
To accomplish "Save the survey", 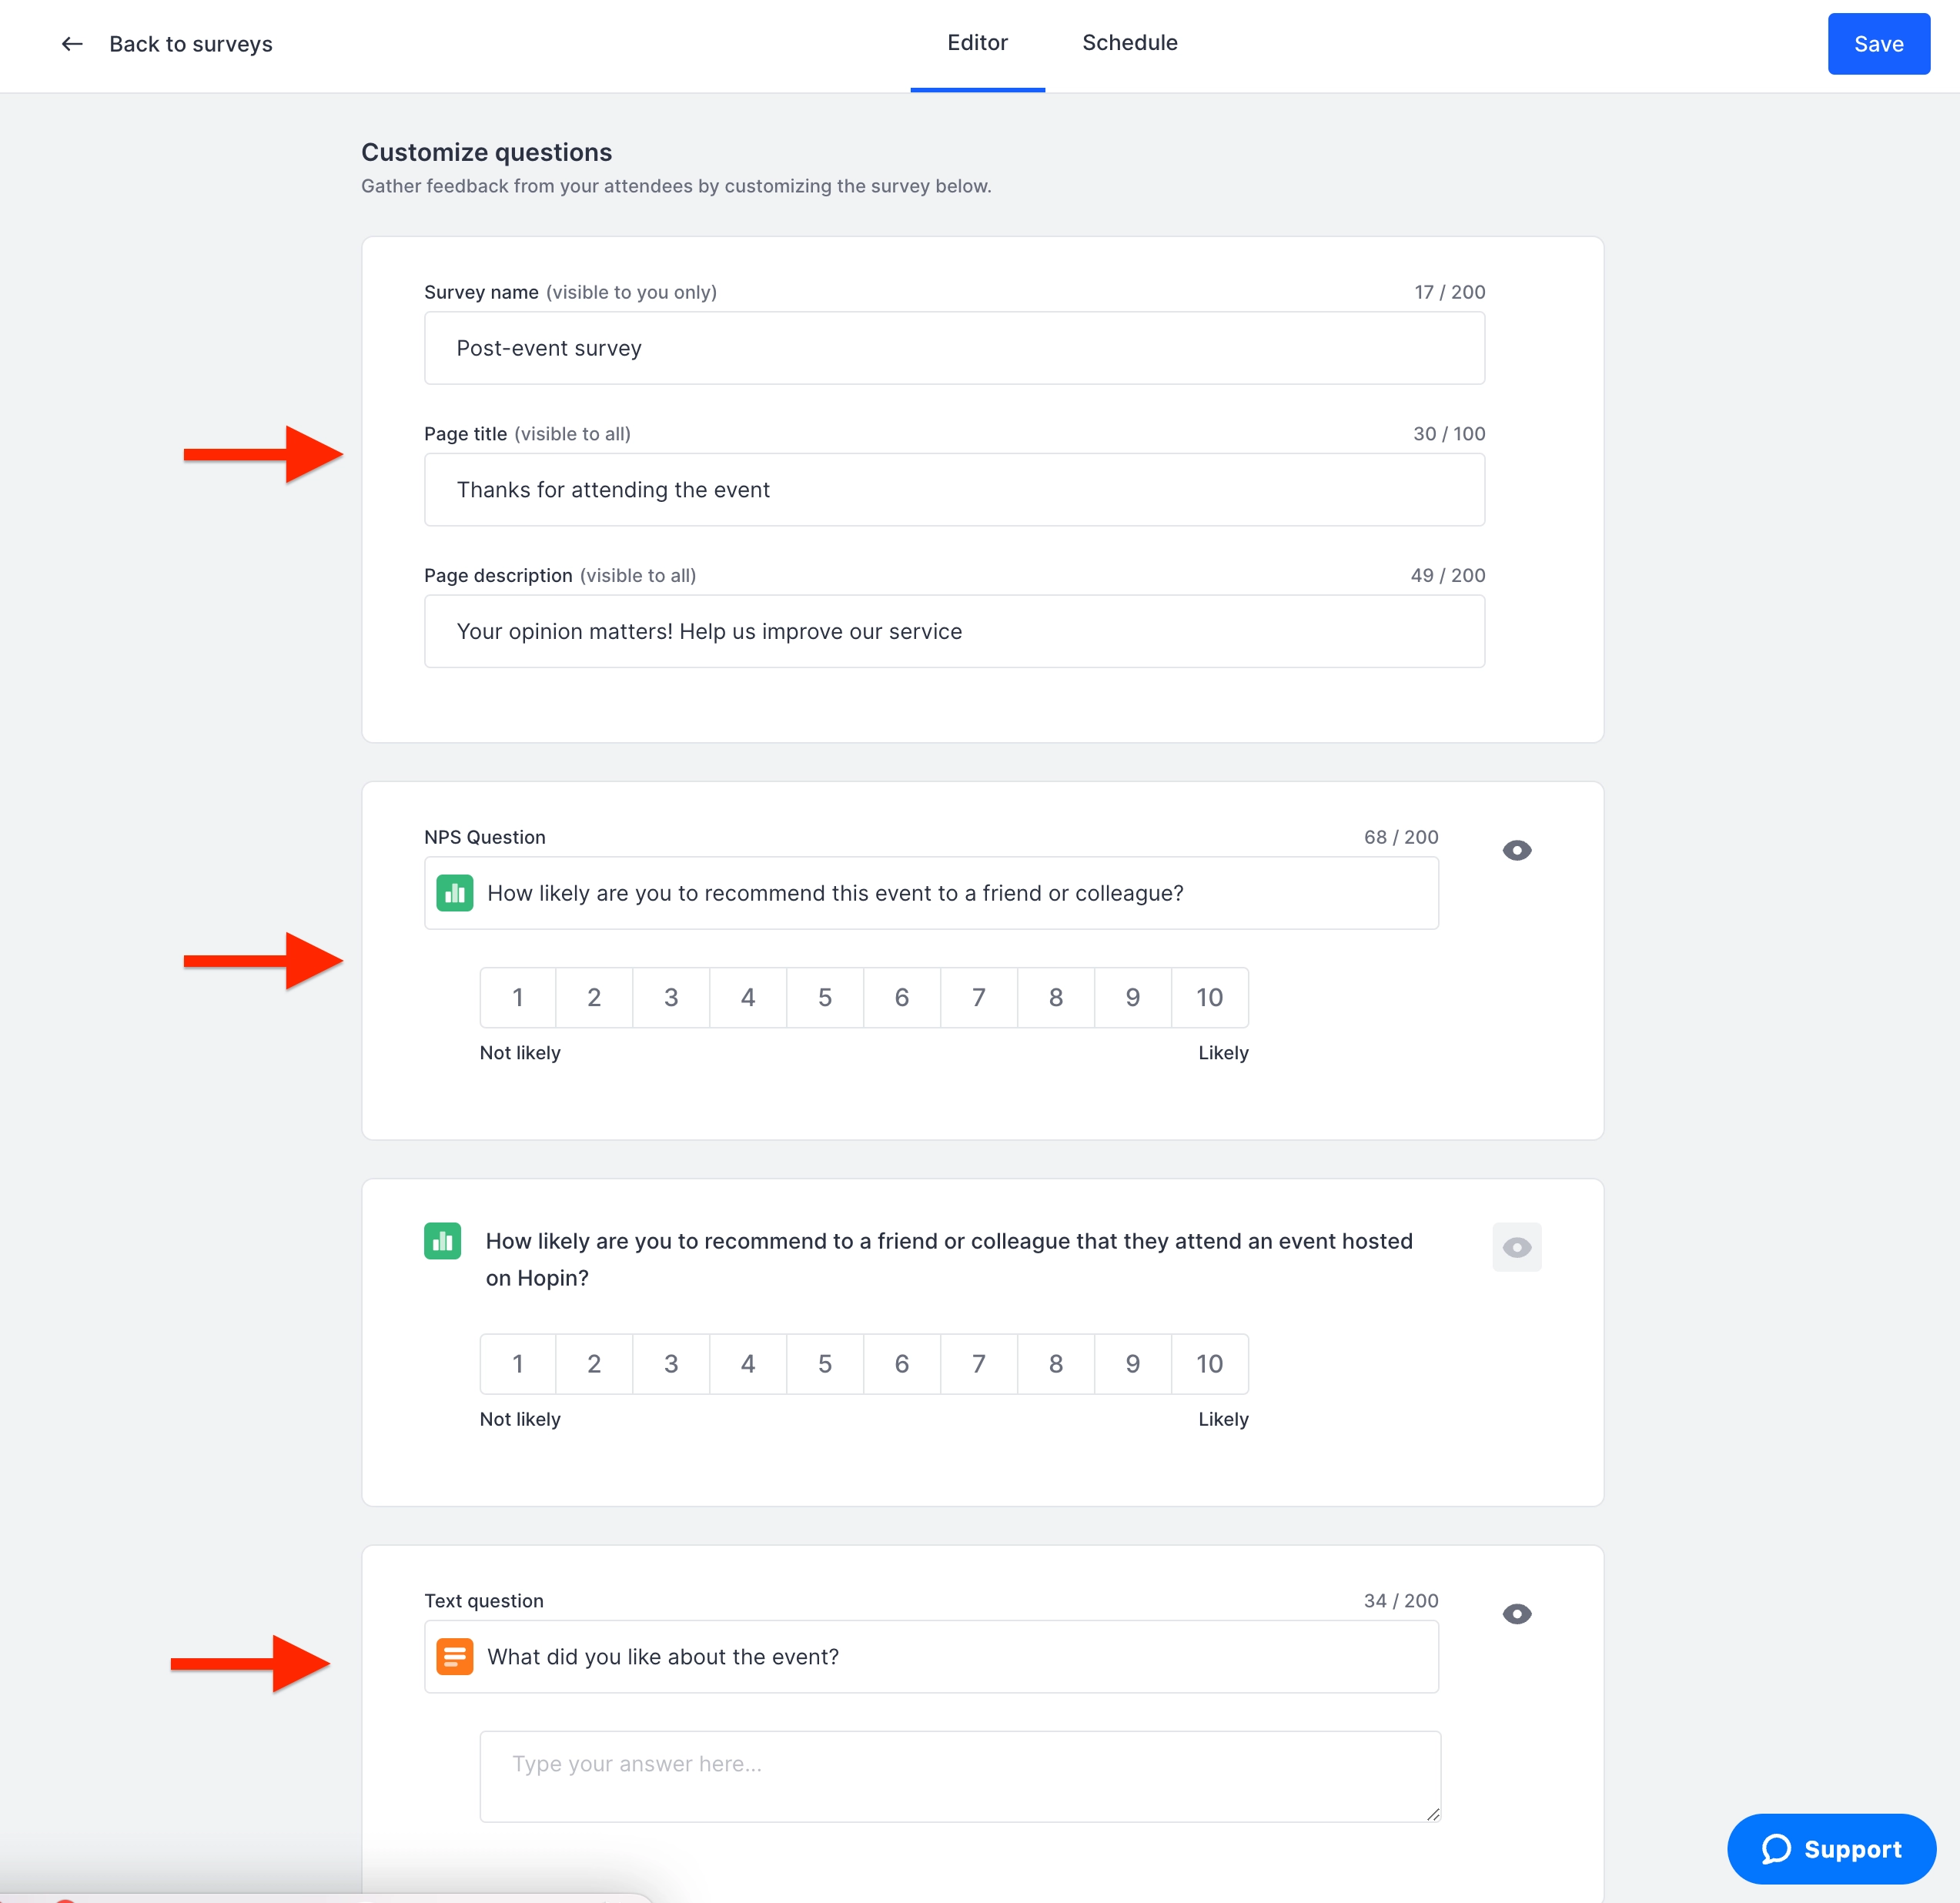I will (1879, 44).
